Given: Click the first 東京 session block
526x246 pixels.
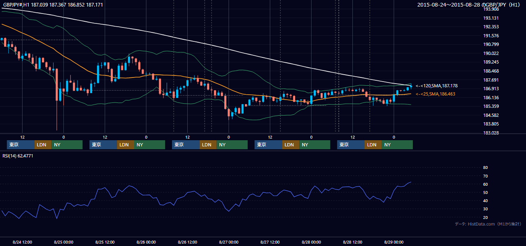Looking at the screenshot, I should click(x=21, y=145).
